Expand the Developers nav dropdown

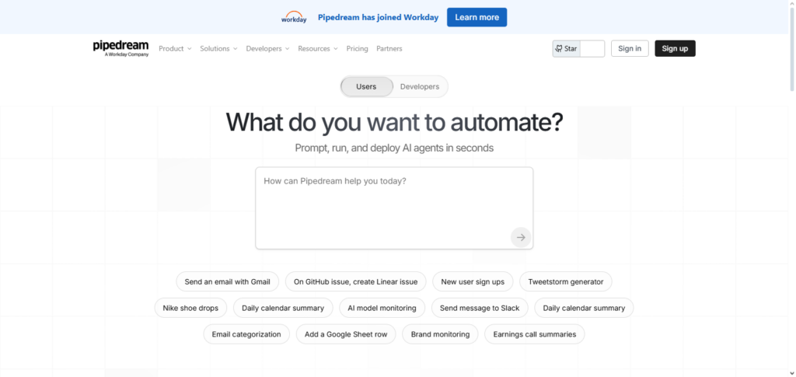pos(267,48)
